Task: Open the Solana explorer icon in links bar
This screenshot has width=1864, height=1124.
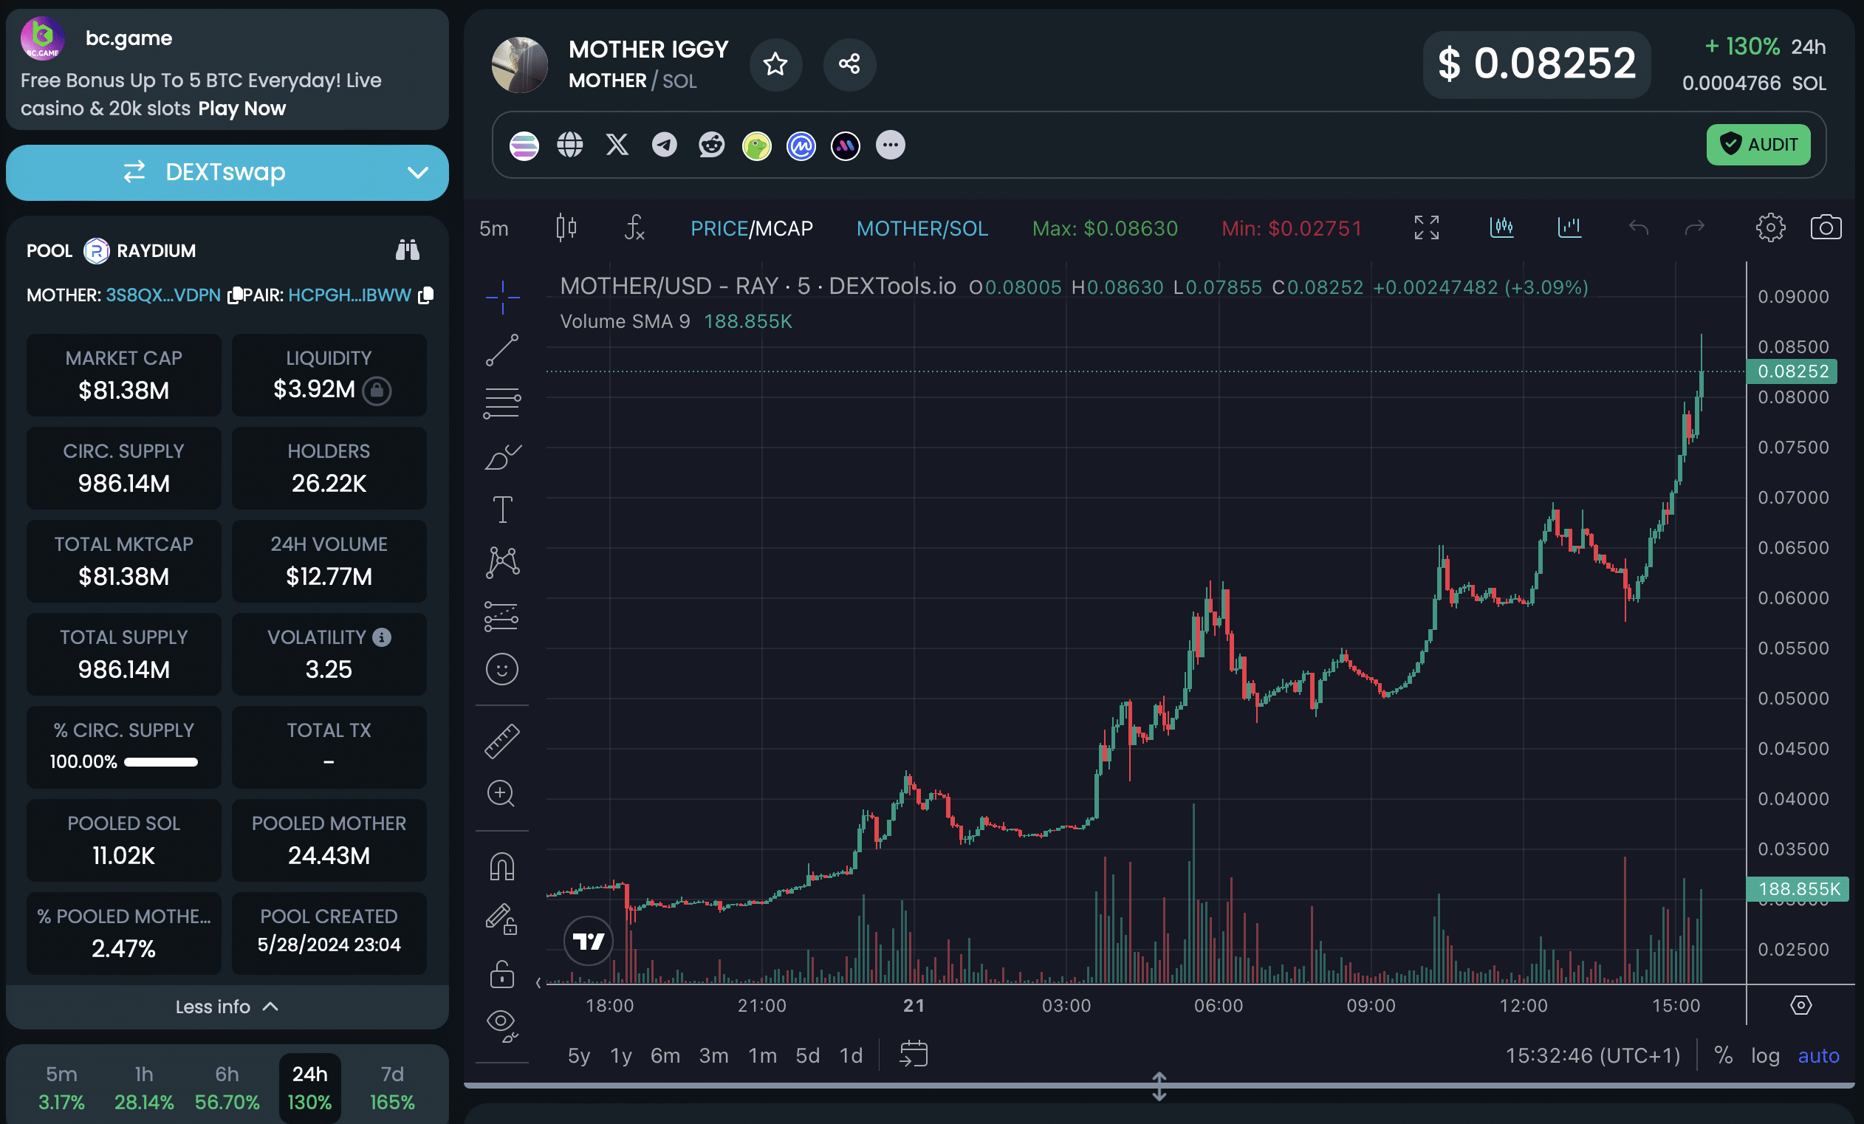Action: tap(524, 145)
